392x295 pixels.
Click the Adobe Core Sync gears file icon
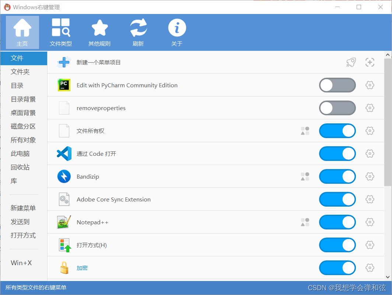point(64,199)
